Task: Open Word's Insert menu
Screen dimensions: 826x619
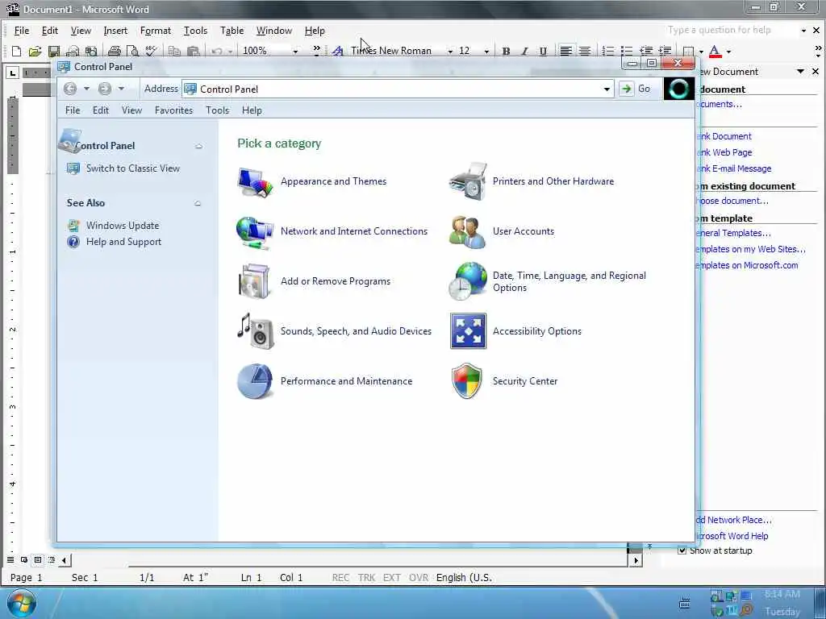Action: tap(115, 31)
